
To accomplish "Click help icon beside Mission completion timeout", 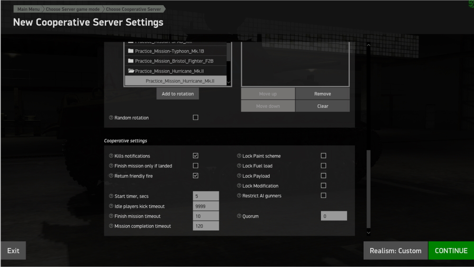I will pos(111,226).
